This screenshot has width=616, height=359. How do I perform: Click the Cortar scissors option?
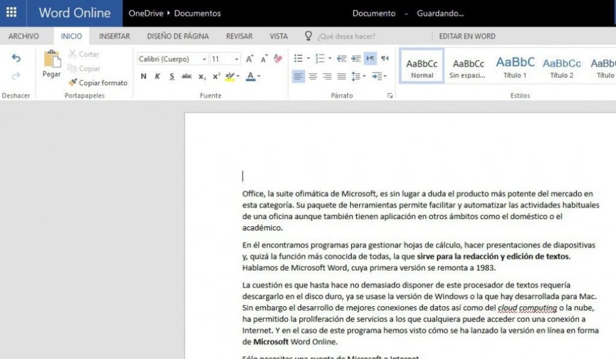[x=84, y=54]
